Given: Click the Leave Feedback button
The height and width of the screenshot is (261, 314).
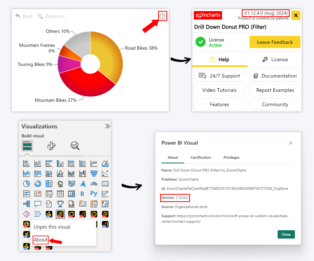Looking at the screenshot, I should pos(275,42).
